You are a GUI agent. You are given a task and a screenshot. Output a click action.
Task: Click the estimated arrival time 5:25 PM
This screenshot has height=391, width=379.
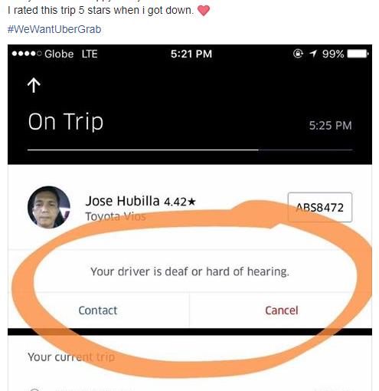330,126
